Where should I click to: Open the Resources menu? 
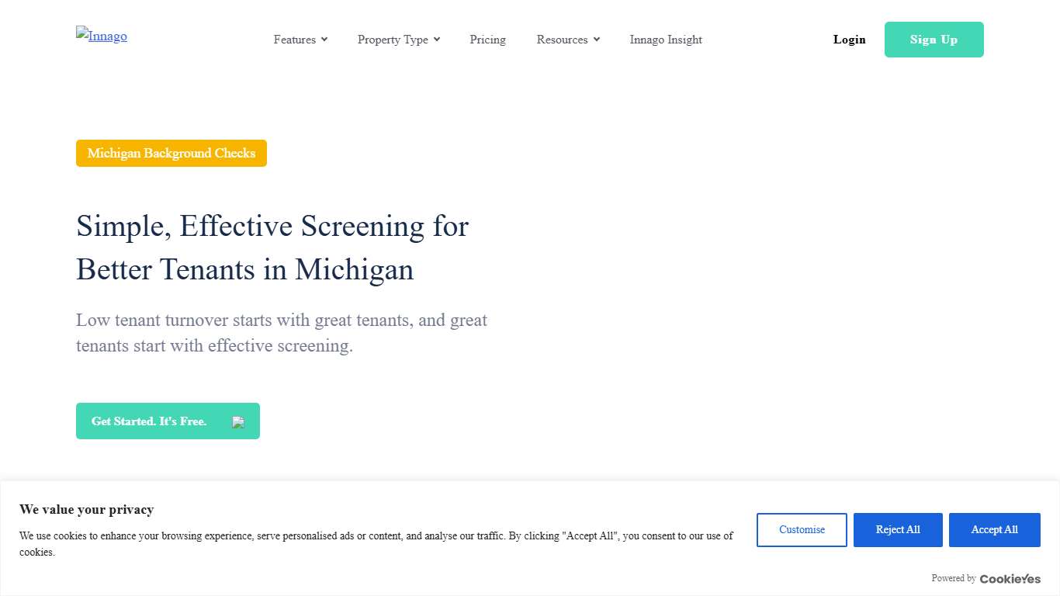coord(563,39)
